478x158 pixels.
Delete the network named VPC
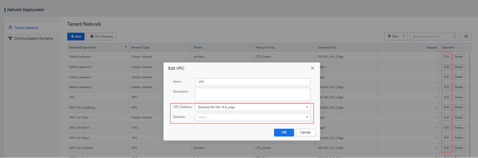(x=459, y=97)
